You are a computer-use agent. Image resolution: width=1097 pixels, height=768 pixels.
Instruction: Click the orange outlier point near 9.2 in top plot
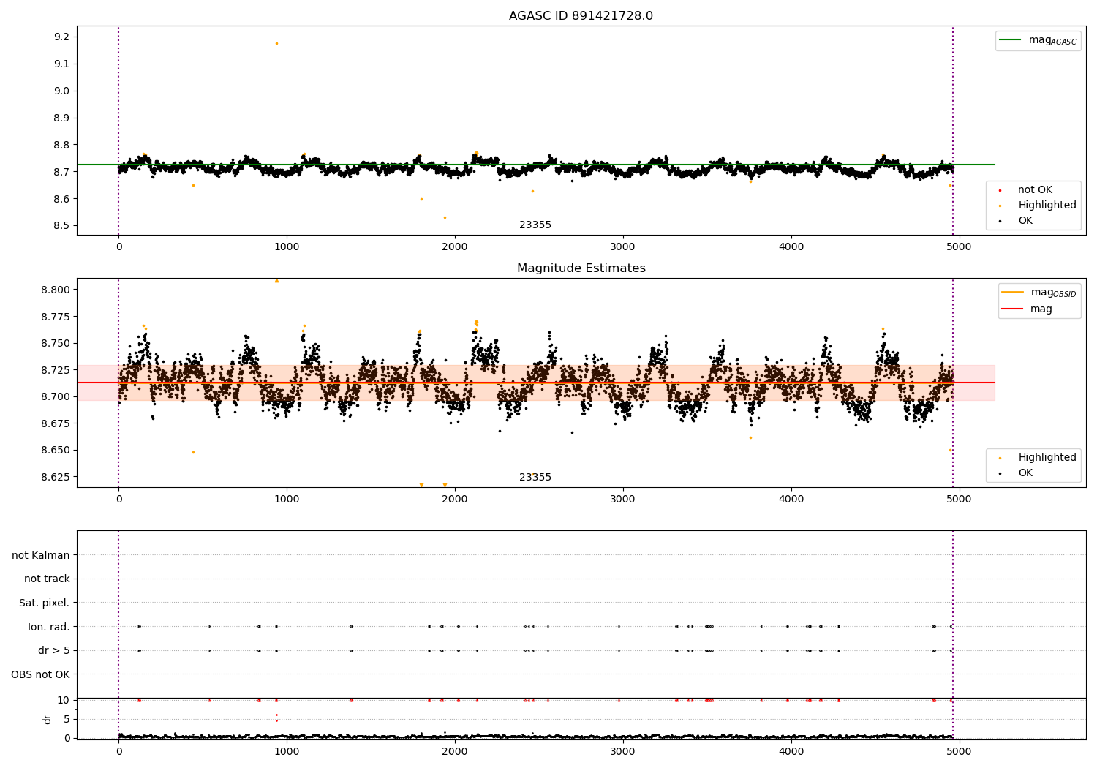276,43
